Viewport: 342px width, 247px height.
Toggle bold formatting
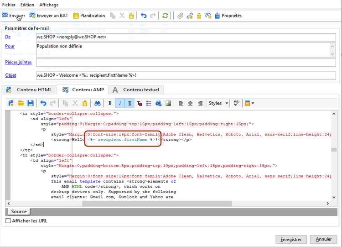point(110,103)
